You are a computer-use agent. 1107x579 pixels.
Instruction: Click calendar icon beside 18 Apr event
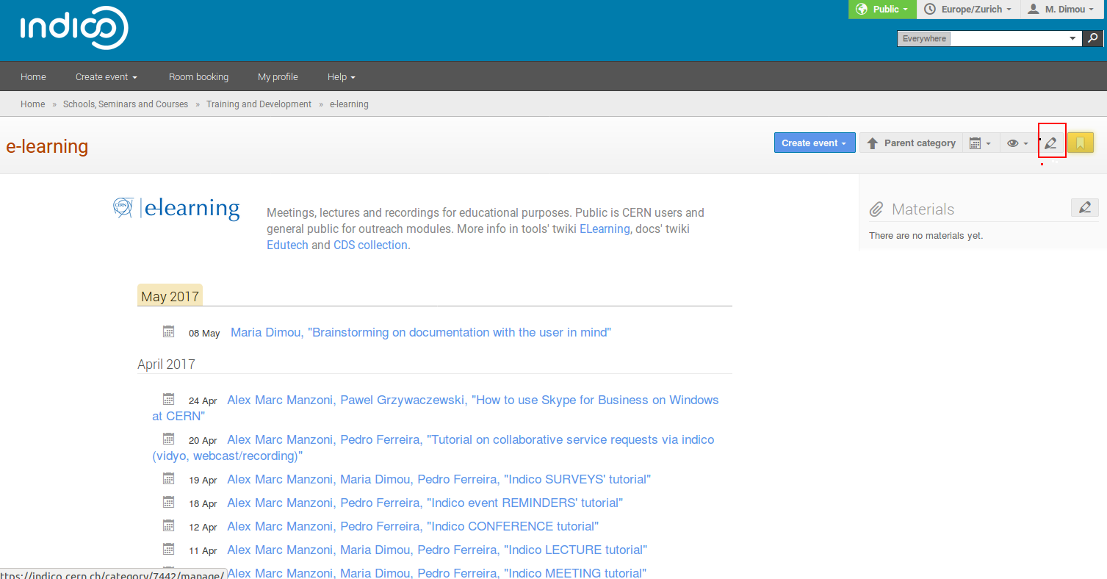click(168, 502)
